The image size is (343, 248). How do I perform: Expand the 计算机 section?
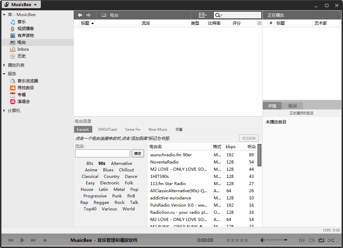click(4, 110)
